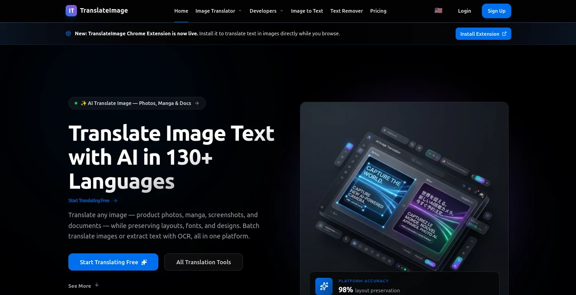The height and width of the screenshot is (295, 576).
Task: Click the down arrow next to See More
Action: 97,285
